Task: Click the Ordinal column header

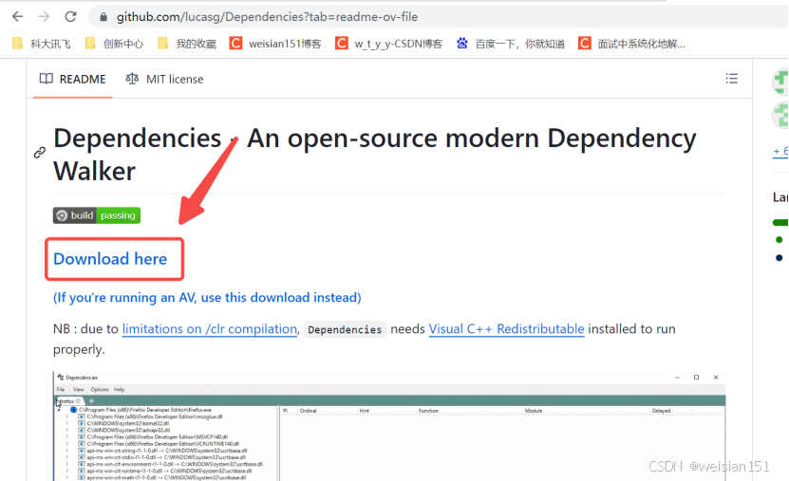Action: coord(308,411)
